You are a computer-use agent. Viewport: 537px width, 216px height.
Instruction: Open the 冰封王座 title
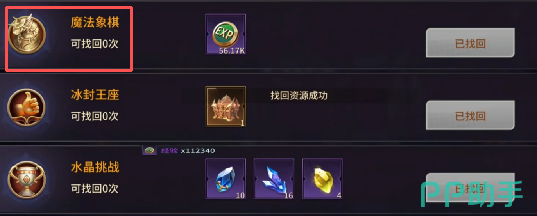(x=95, y=95)
